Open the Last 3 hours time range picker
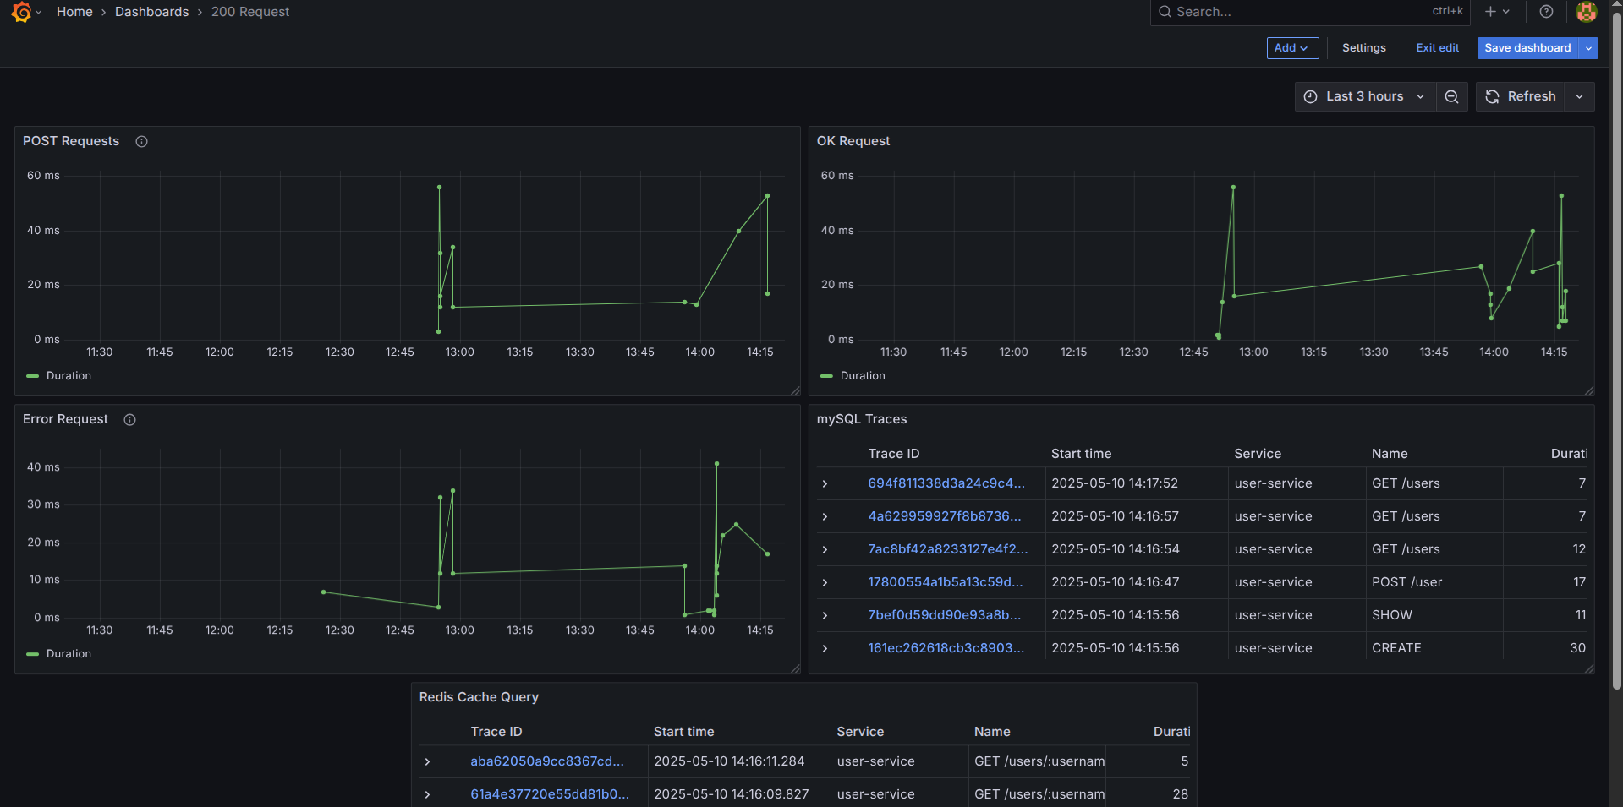The width and height of the screenshot is (1623, 807). [1365, 96]
